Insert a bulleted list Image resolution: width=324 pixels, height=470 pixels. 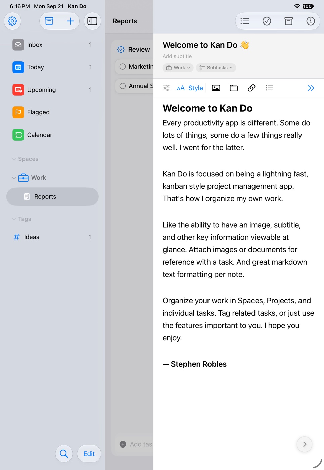(x=269, y=88)
